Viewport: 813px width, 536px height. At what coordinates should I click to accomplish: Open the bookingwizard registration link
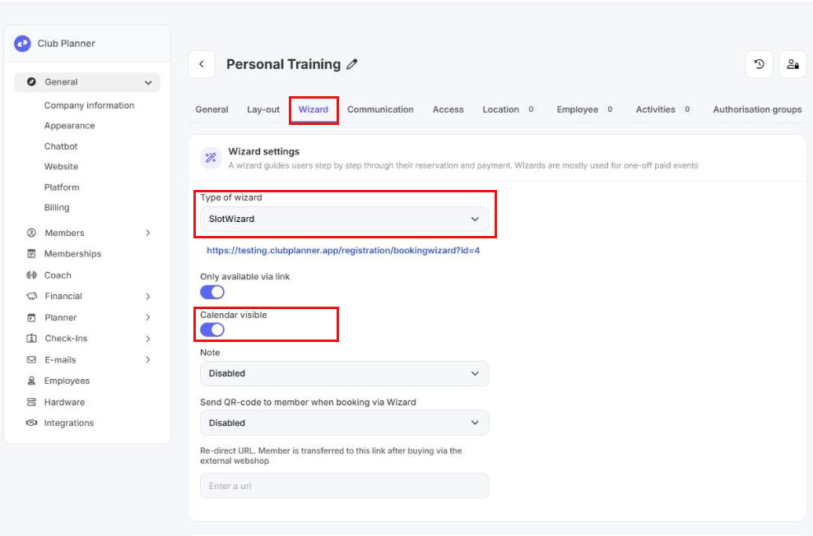[x=343, y=251]
